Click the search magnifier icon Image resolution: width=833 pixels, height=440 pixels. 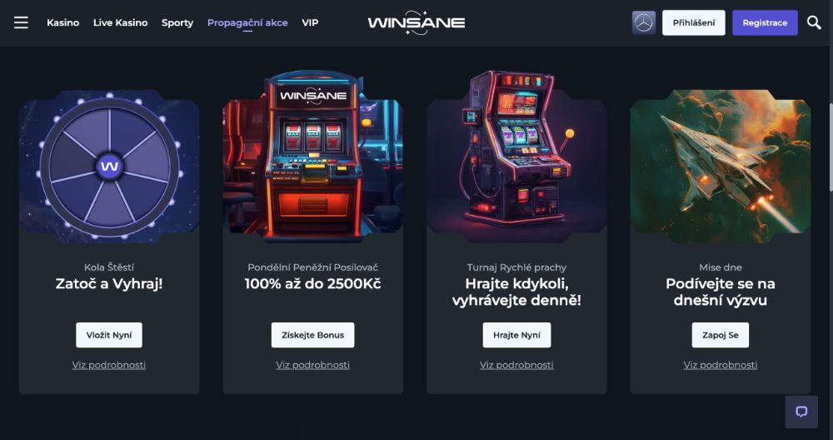coord(814,22)
